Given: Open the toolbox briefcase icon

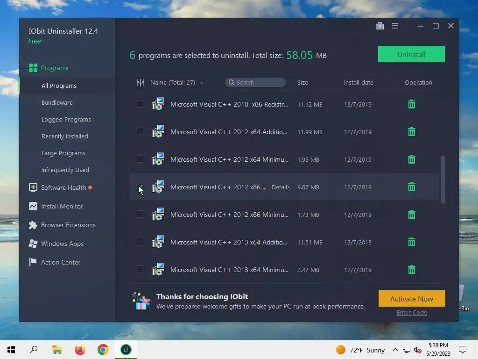Looking at the screenshot, I should pyautogui.click(x=380, y=26).
